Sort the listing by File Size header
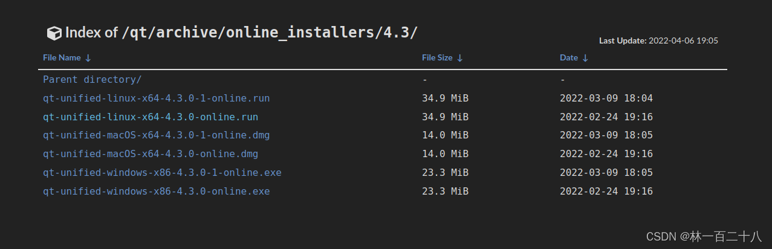The width and height of the screenshot is (772, 249). pyautogui.click(x=437, y=58)
